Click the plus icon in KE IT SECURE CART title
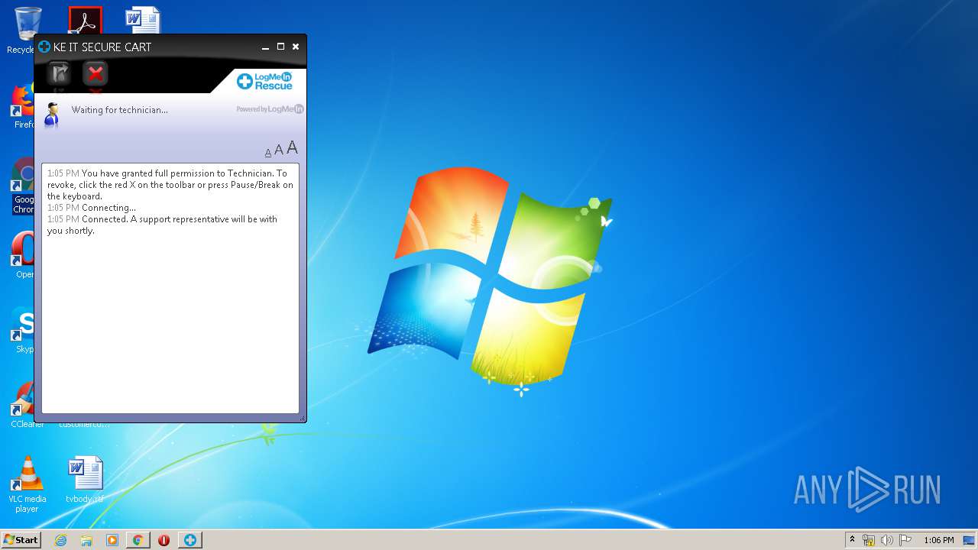This screenshot has height=550, width=978. click(x=44, y=47)
